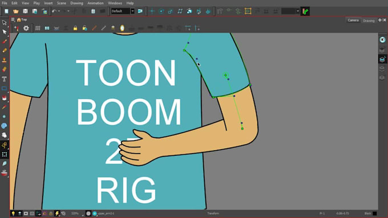Open the File menu
388x218 pixels.
(x=5, y=3)
